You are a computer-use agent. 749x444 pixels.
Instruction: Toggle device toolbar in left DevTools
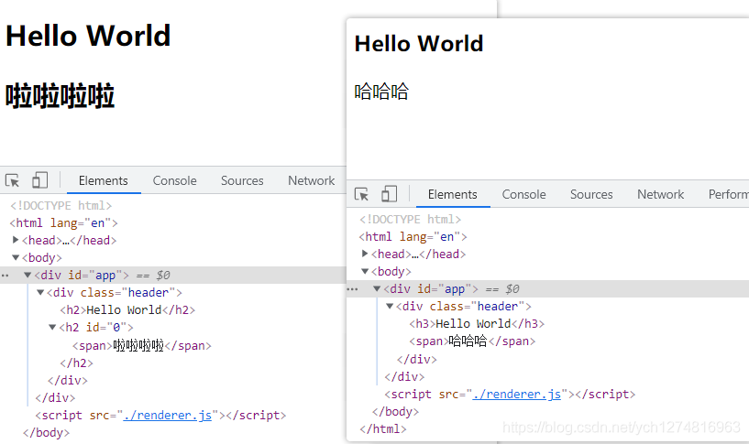click(40, 180)
